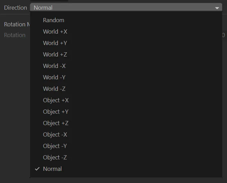Choose the World +X direction option

55,32
